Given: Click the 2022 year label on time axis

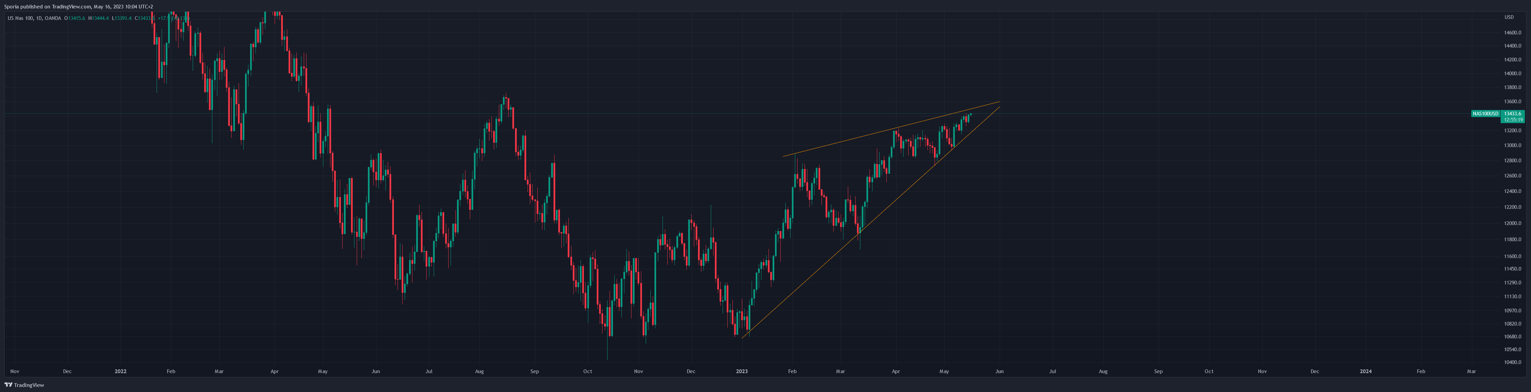Looking at the screenshot, I should click(x=120, y=372).
